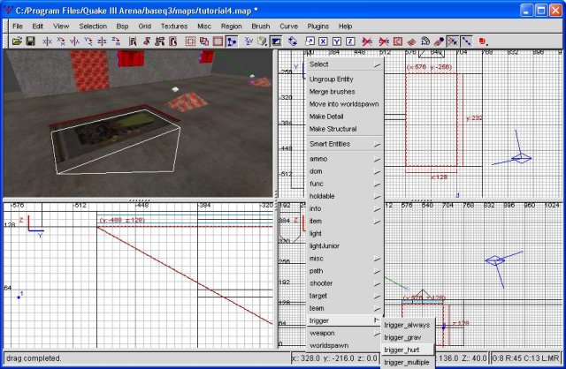566x369 pixels.
Task: Click the Open map file icon
Action: pos(17,41)
